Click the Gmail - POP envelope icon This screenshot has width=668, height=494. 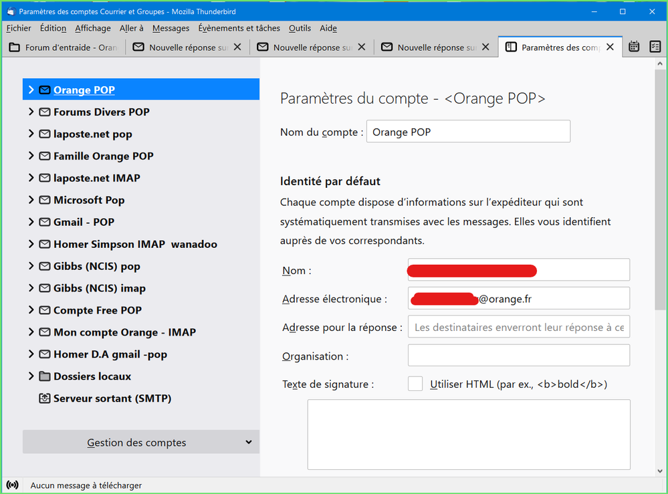[x=45, y=222]
